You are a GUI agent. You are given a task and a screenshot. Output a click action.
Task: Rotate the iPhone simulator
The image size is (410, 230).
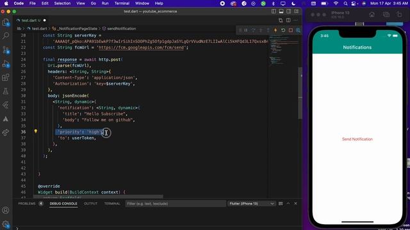coord(399,15)
